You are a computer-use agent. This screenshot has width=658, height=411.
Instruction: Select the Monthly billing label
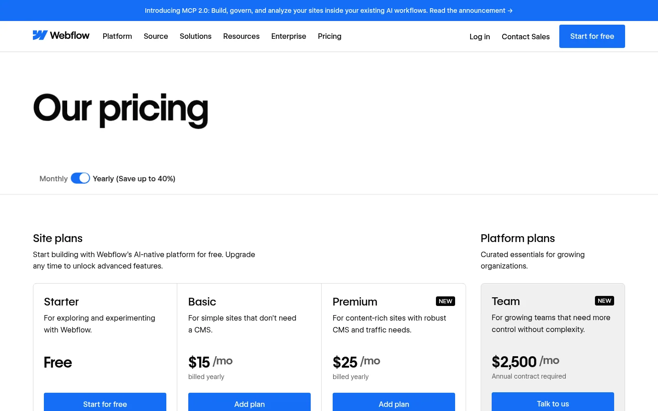53,179
